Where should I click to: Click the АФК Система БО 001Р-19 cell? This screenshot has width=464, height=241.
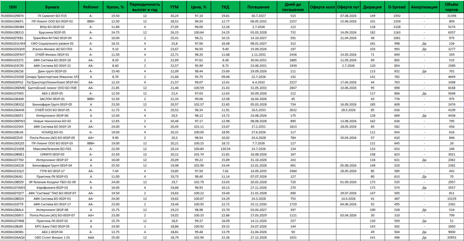pyautogui.click(x=52, y=127)
